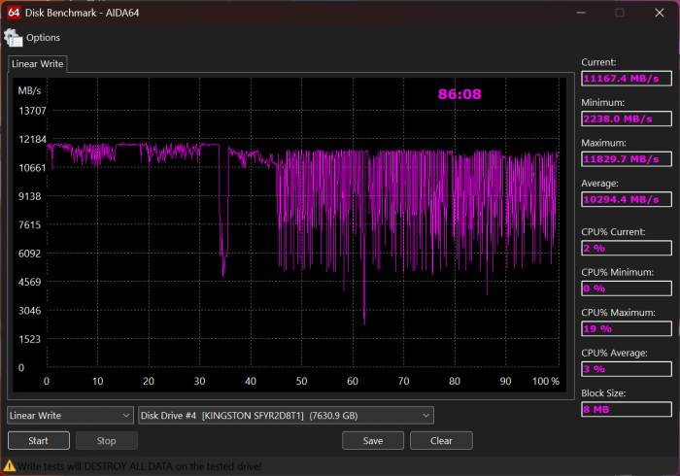Viewport: 680px width, 476px height.
Task: Click the Options gear icon
Action: [14, 38]
